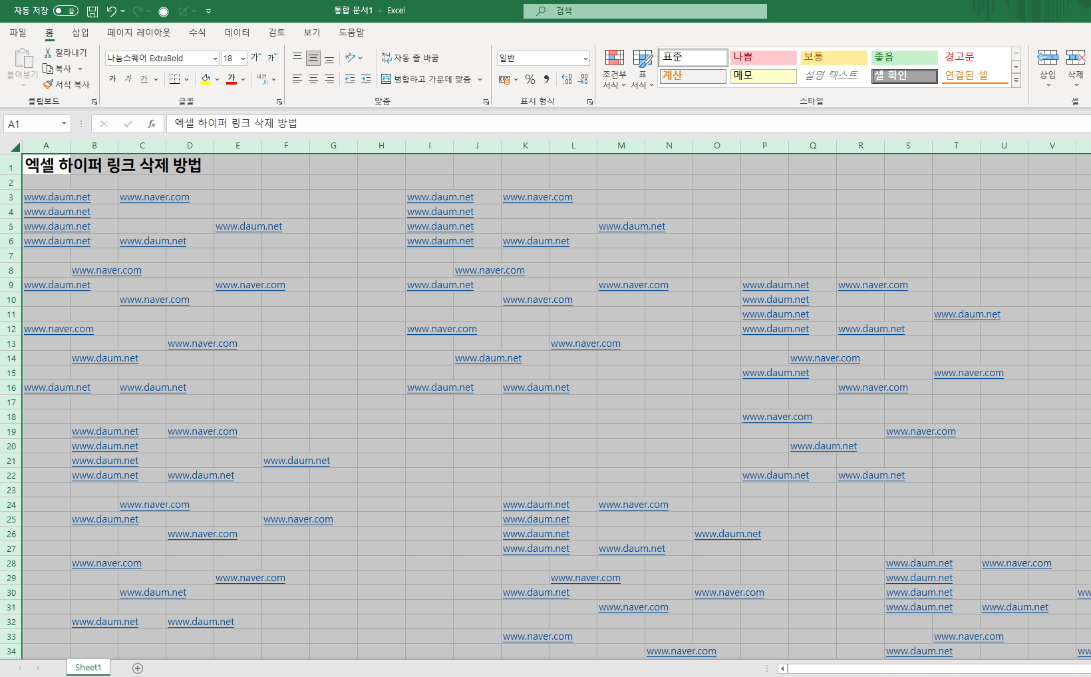Click the borders icon

point(175,79)
